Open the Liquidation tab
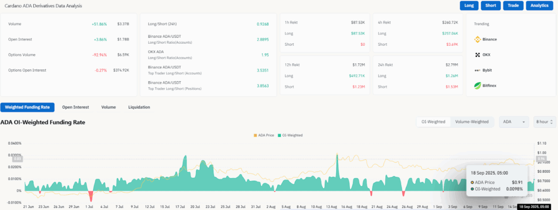 point(139,107)
